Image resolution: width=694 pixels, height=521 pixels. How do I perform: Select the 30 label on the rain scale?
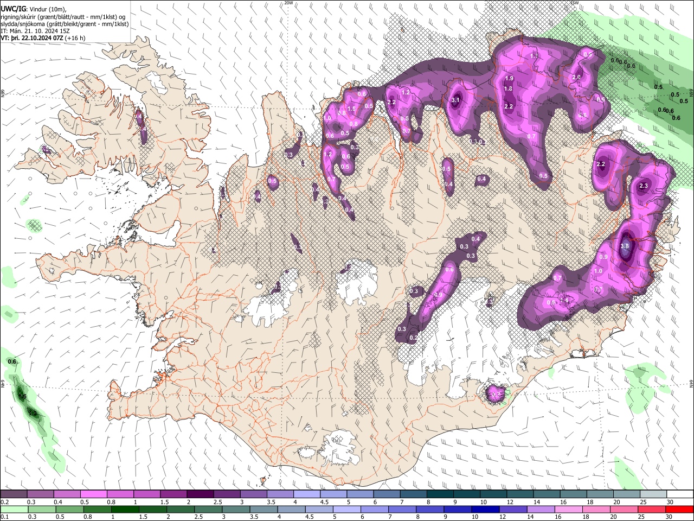tap(670, 517)
